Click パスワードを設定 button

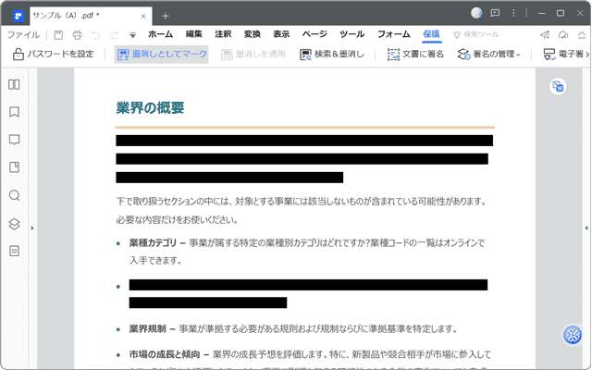point(53,55)
